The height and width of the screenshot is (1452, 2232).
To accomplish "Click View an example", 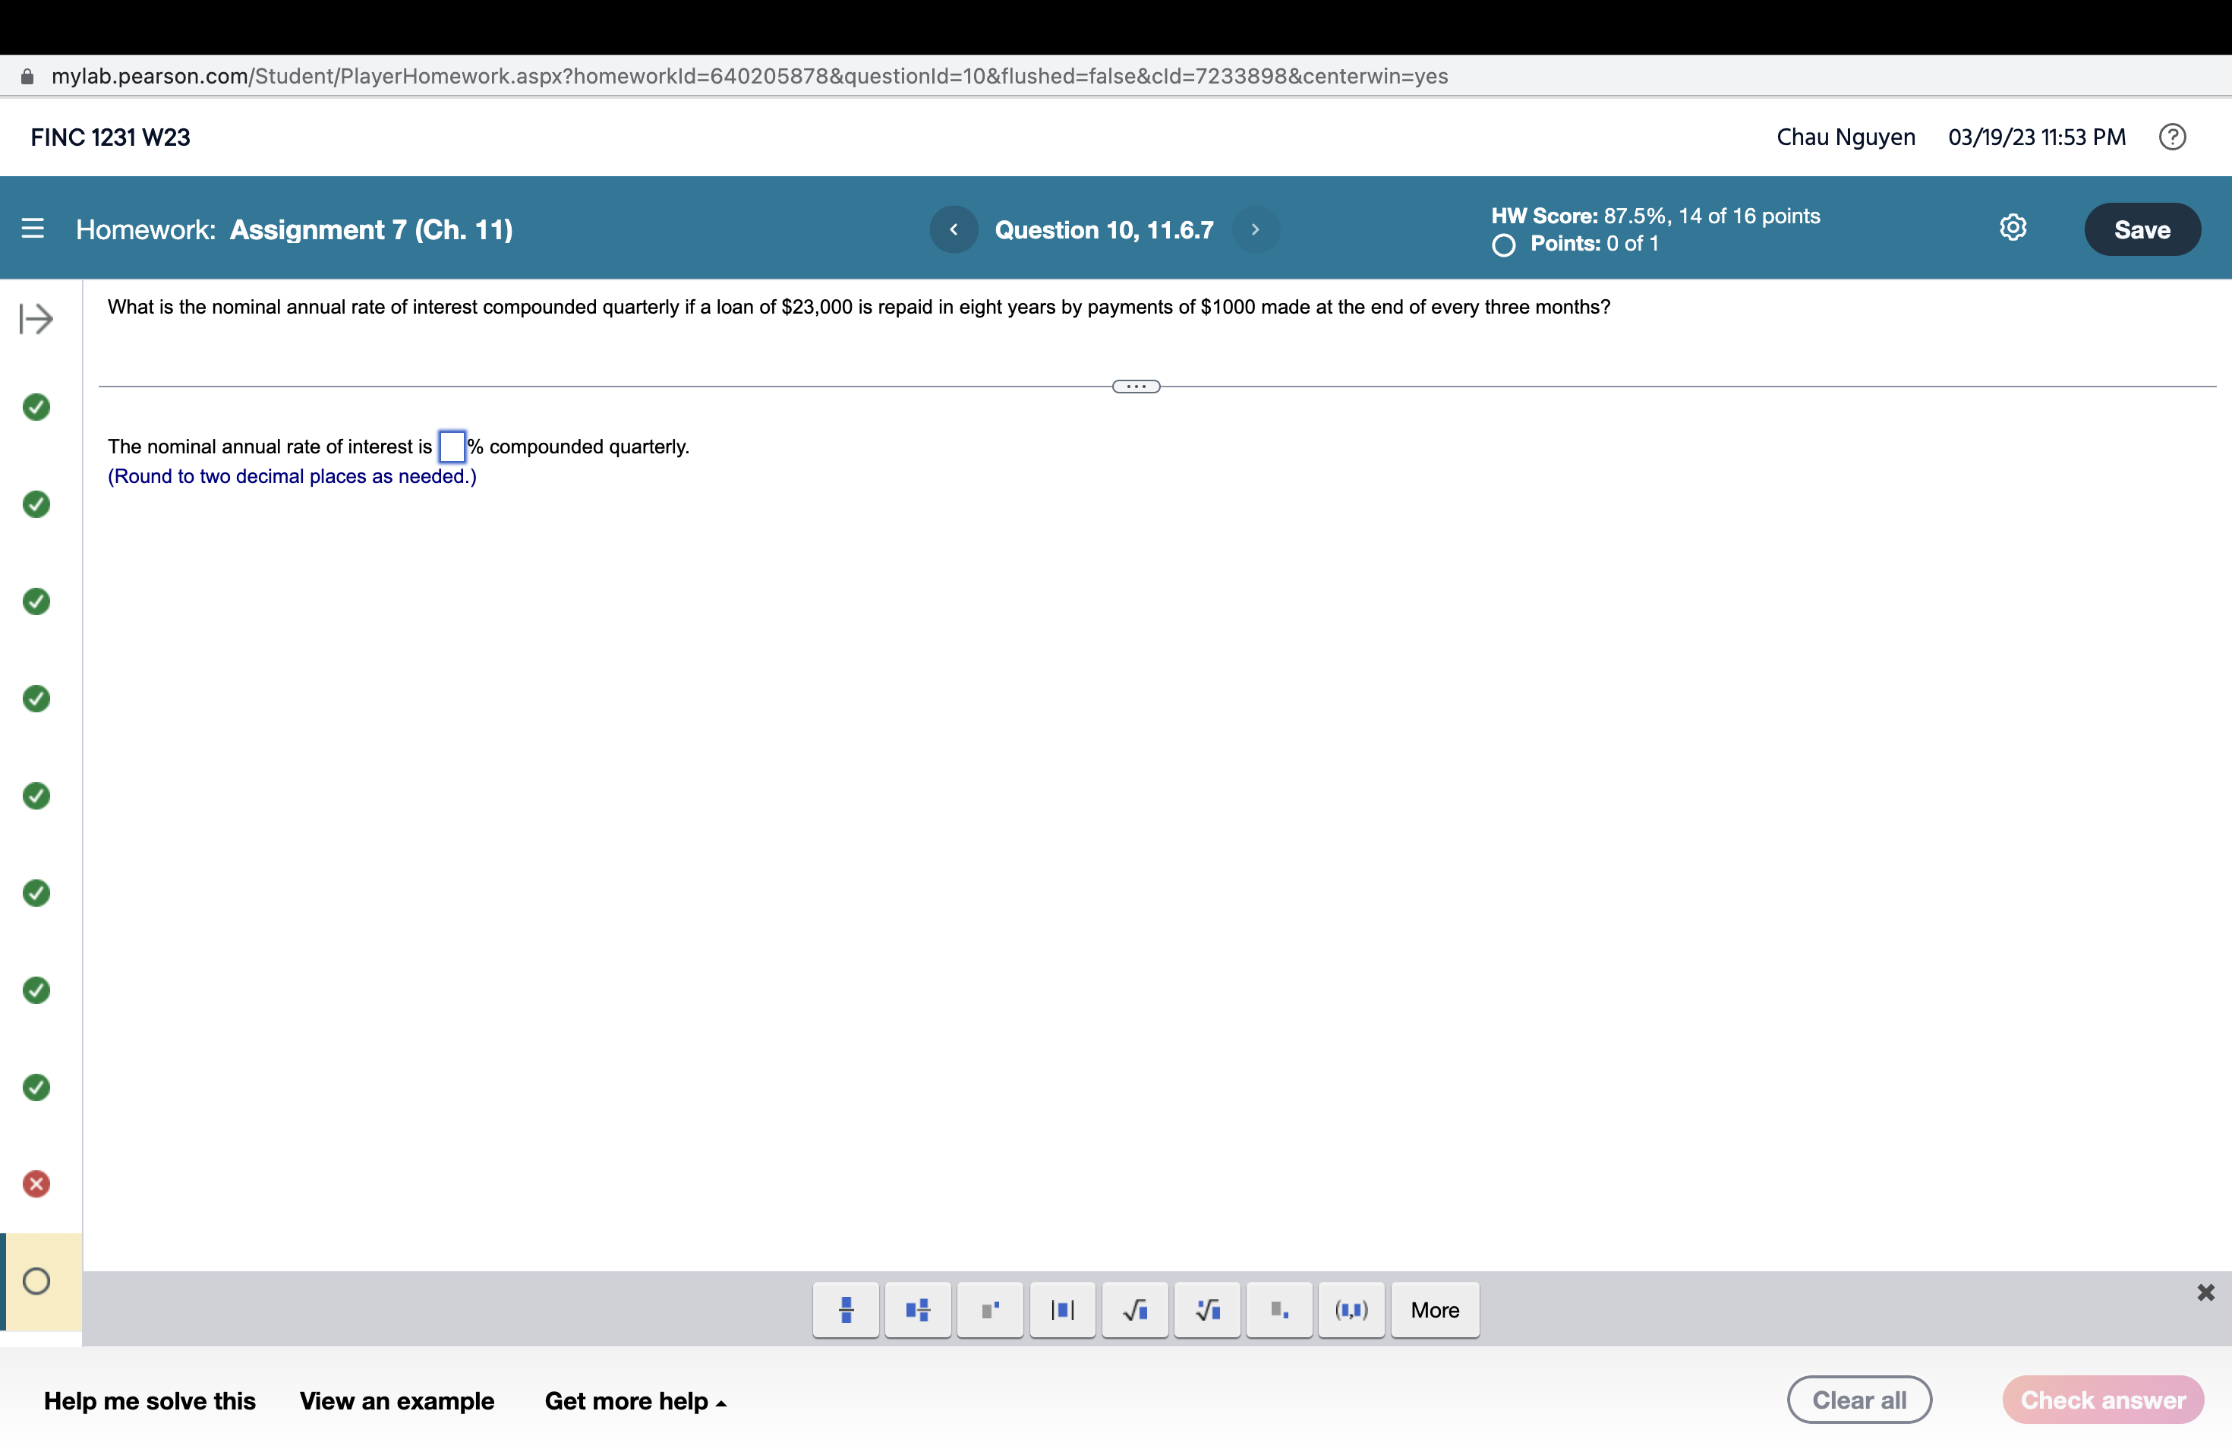I will click(397, 1400).
